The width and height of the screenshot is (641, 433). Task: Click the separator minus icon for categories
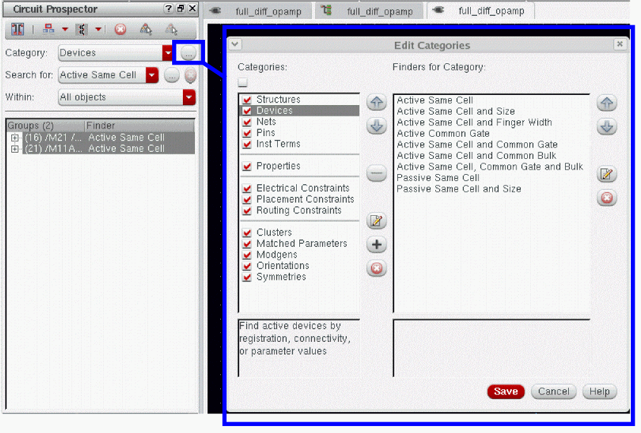377,173
